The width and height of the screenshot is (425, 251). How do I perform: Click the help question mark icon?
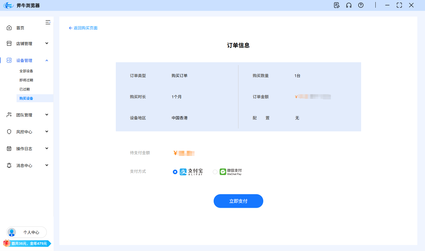pos(361,5)
